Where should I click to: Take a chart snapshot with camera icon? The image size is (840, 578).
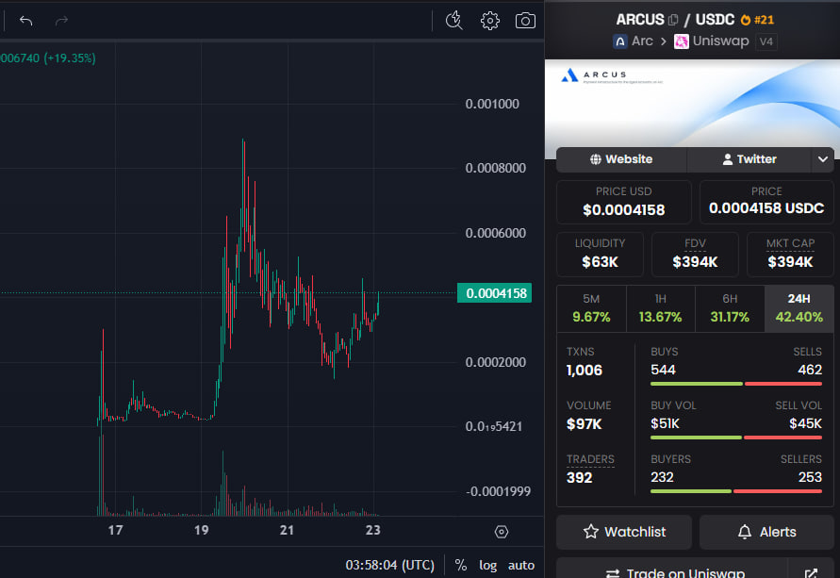click(525, 21)
